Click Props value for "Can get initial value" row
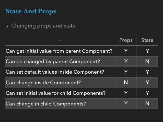Viewport: 163px width, 122px height. click(x=126, y=51)
